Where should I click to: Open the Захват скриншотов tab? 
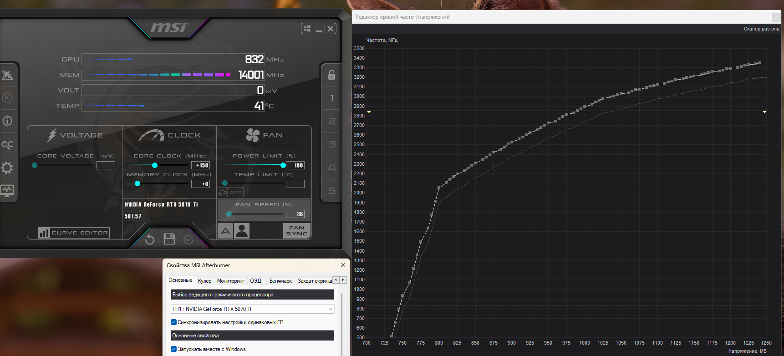click(x=315, y=281)
